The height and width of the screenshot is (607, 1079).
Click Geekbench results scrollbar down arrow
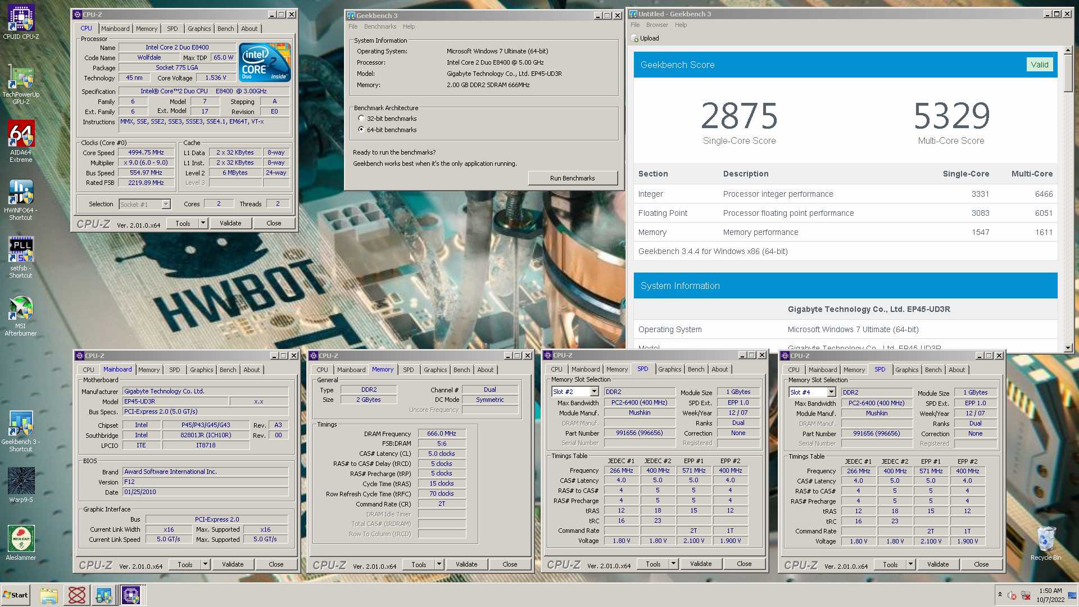coord(1068,348)
